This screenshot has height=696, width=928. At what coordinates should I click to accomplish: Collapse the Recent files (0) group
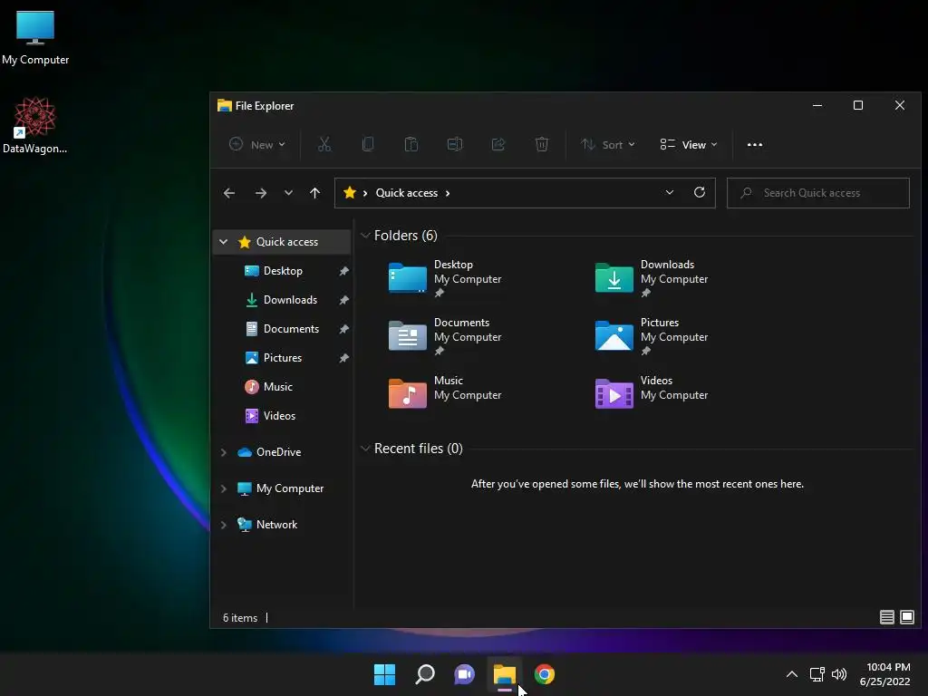point(365,449)
